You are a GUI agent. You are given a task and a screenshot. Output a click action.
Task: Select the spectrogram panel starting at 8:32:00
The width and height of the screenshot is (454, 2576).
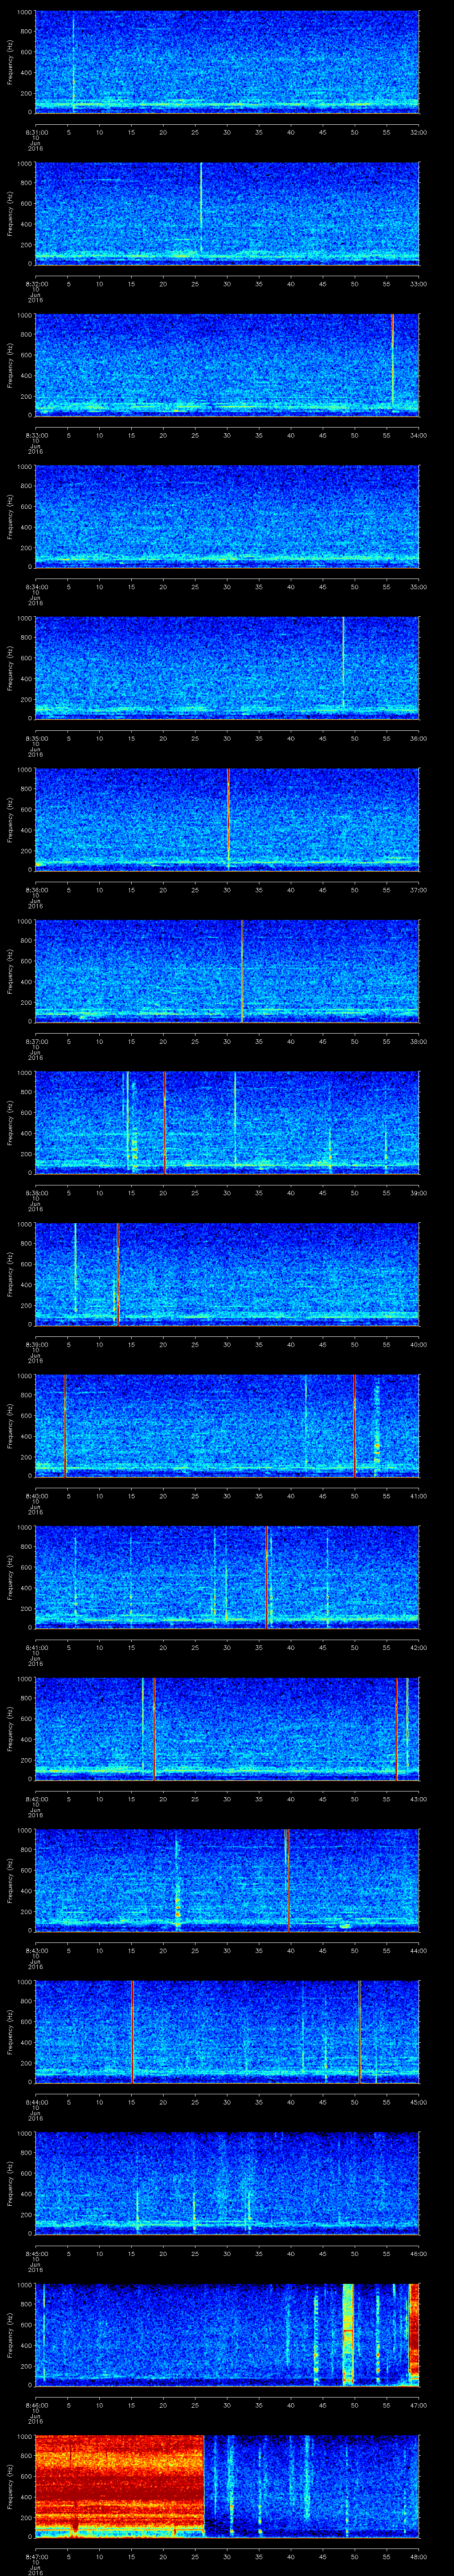tap(227, 213)
